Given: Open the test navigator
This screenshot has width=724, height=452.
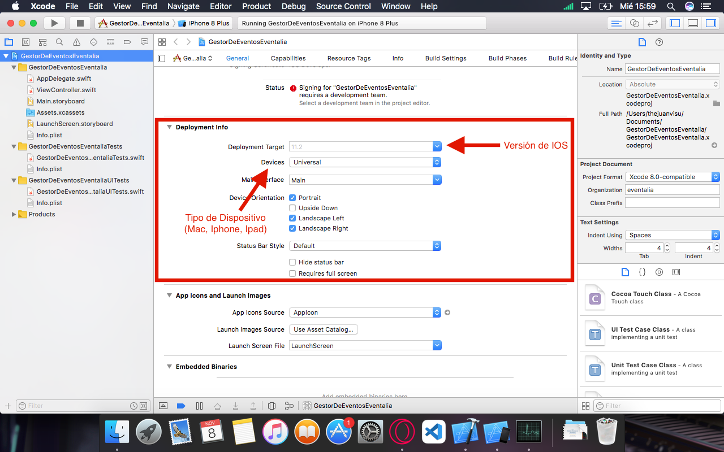Looking at the screenshot, I should tap(93, 42).
